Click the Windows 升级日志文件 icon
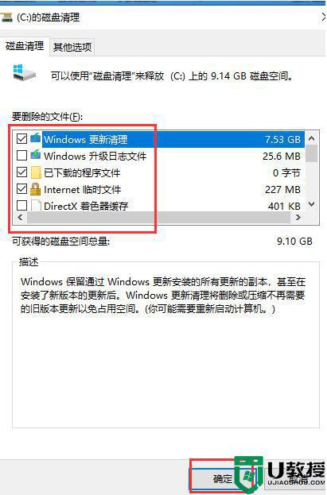327x495 pixels. click(36, 155)
